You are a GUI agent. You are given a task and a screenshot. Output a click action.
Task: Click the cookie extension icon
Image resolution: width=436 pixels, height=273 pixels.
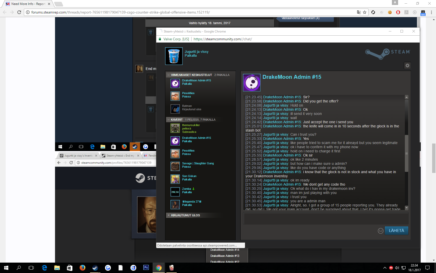point(390,12)
